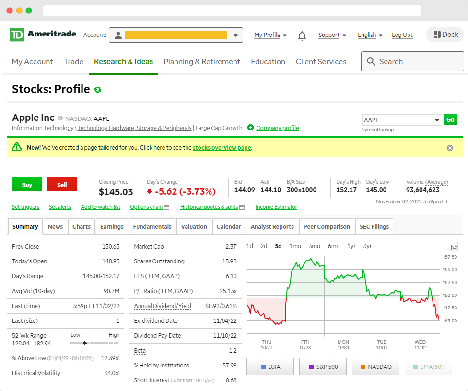Switch to the Peer Comparison tab

point(327,226)
